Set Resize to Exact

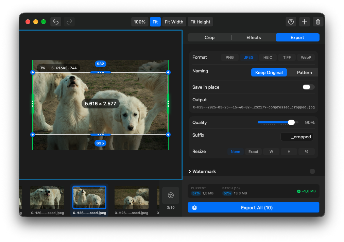tap(253, 152)
